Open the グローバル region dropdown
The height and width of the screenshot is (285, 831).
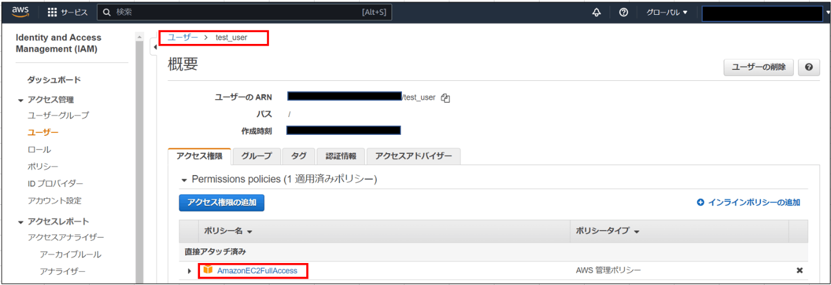pos(667,12)
